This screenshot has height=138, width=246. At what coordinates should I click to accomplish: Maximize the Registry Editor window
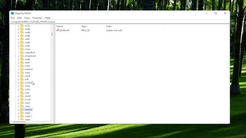(216, 13)
